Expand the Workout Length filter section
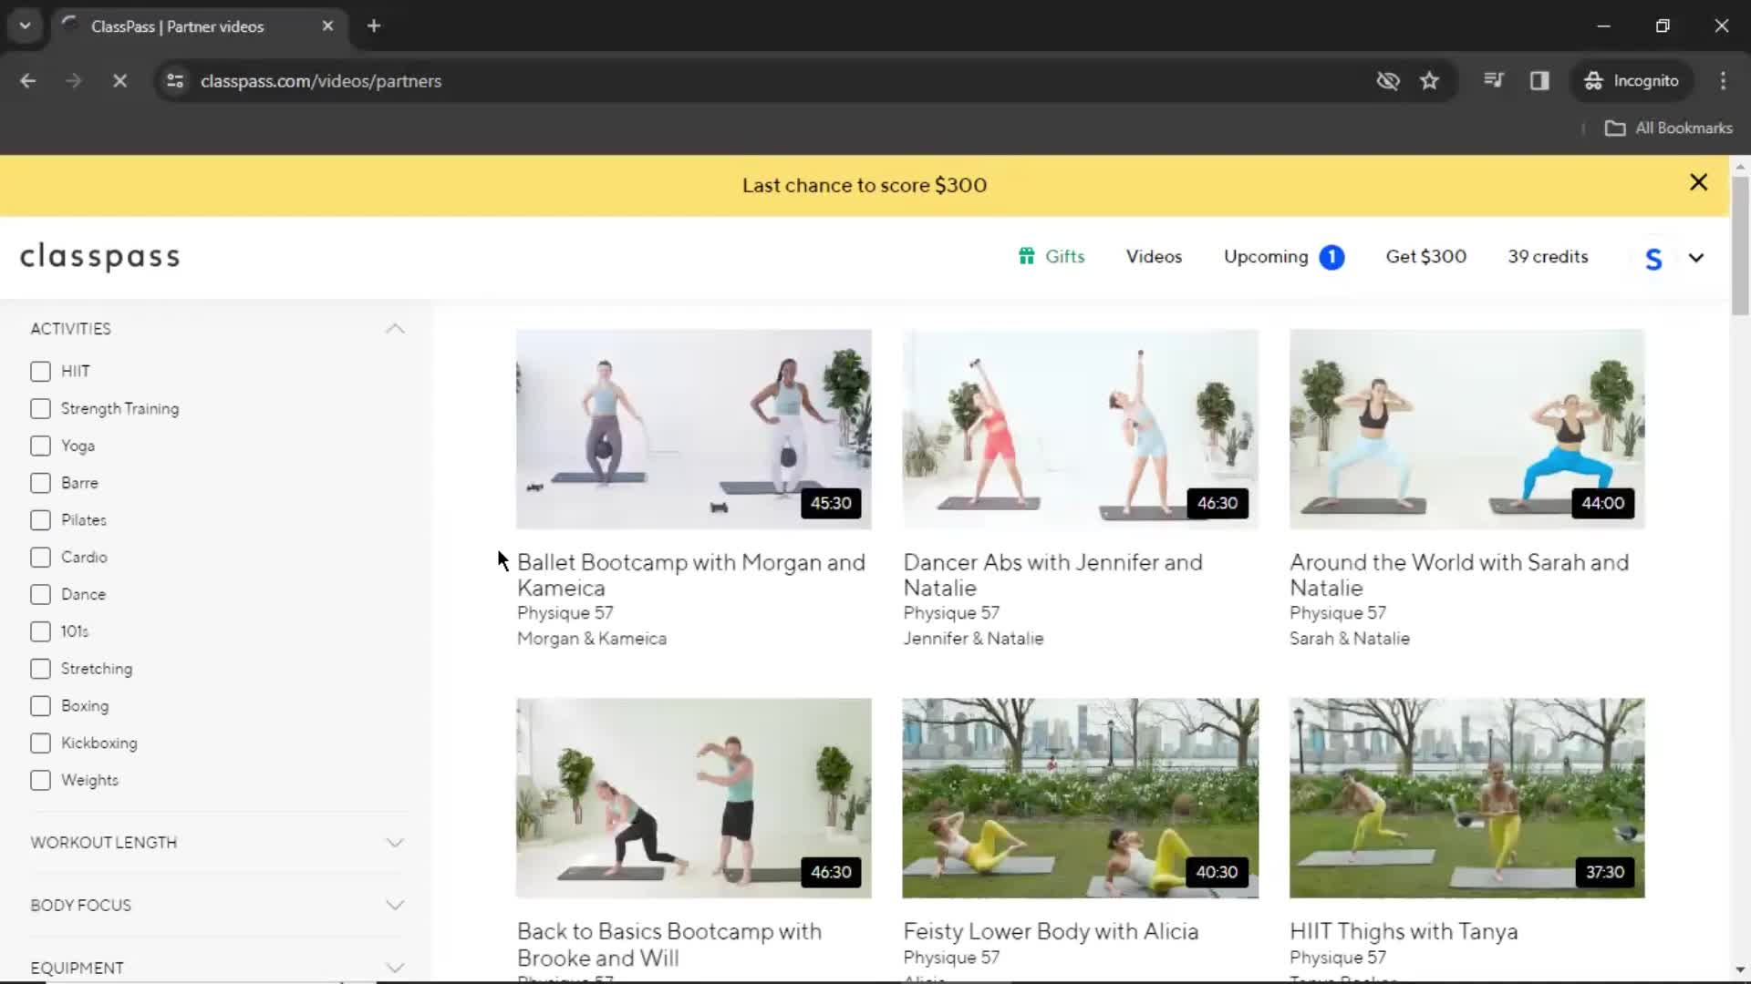The height and width of the screenshot is (984, 1751). pos(395,843)
